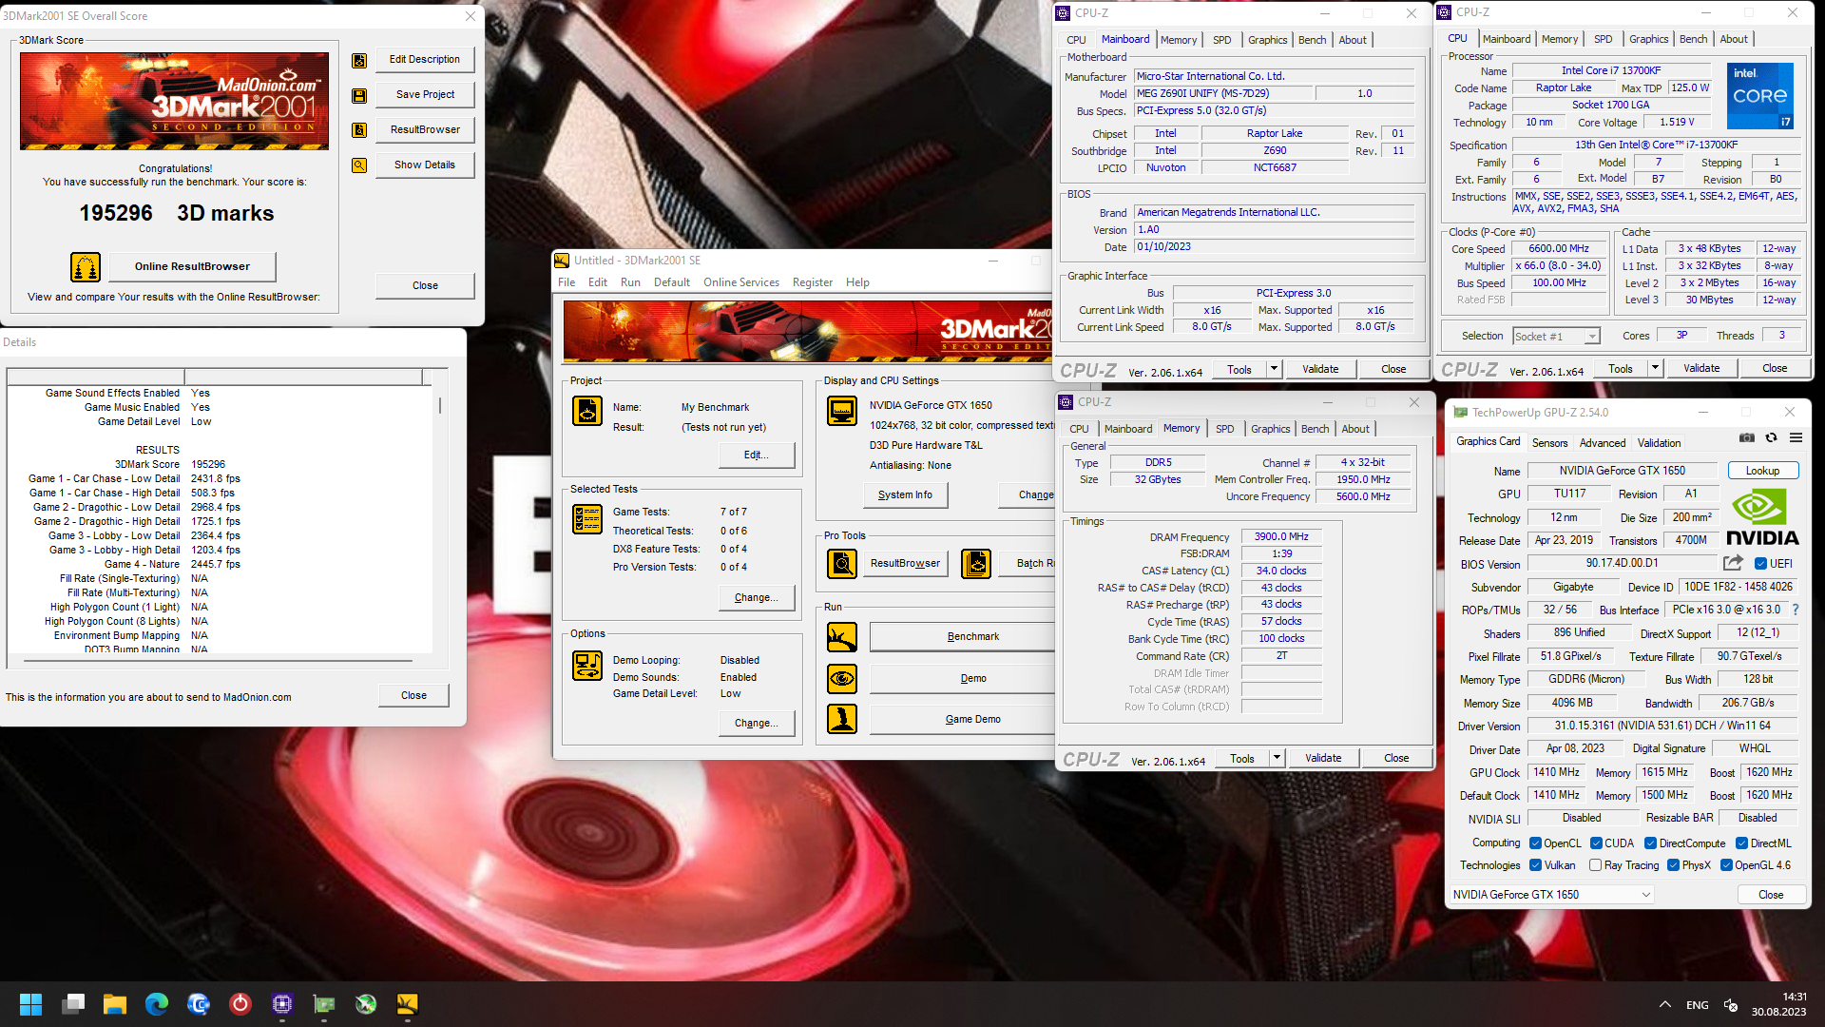Open the 3DMark2001 taskbar icon
The height and width of the screenshot is (1027, 1825).
tap(408, 1004)
